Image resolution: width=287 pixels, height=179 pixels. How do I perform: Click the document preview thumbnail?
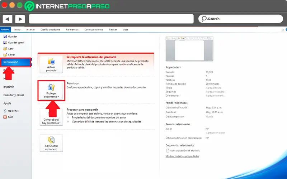point(189,49)
